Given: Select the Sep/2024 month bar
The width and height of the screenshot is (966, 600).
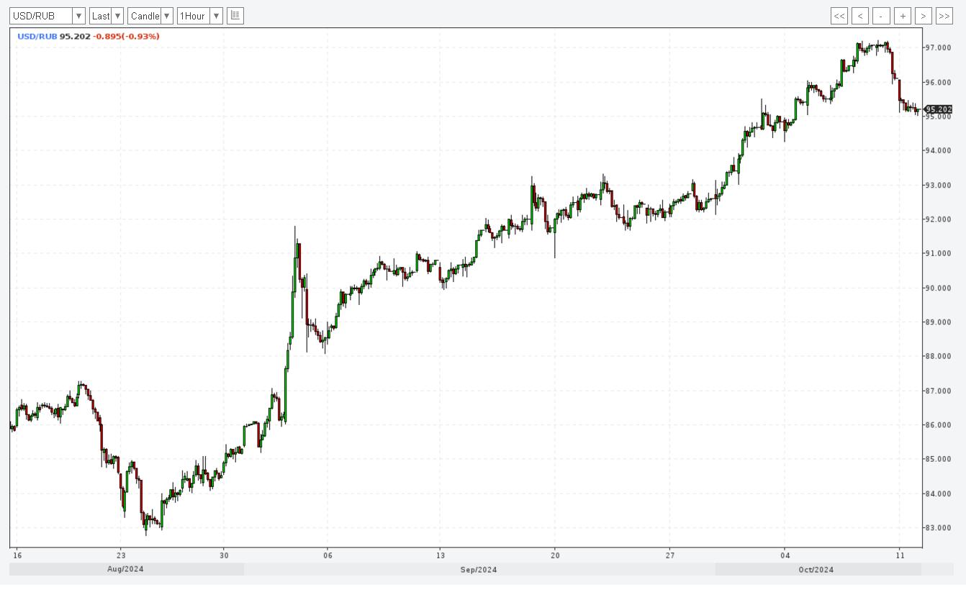Looking at the screenshot, I should pos(479,570).
